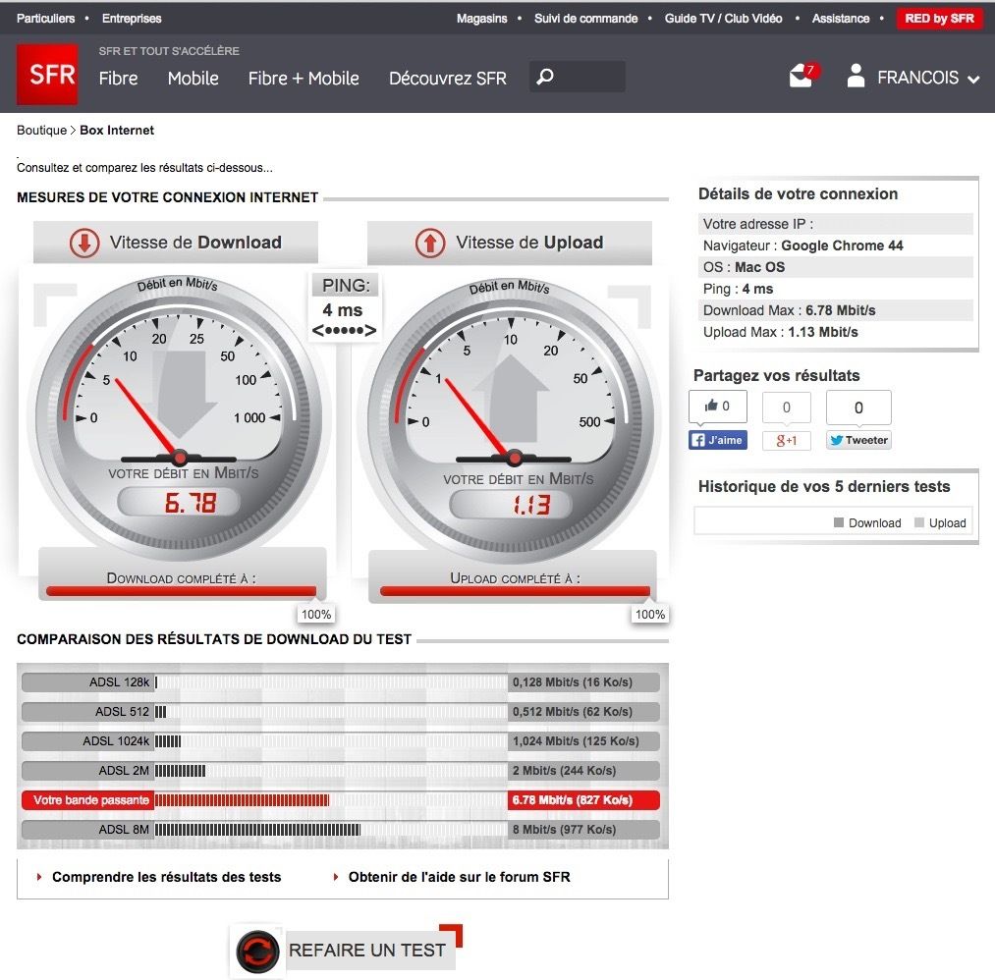Click the REFAIRE UN TEST button
The image size is (995, 980).
[x=370, y=951]
